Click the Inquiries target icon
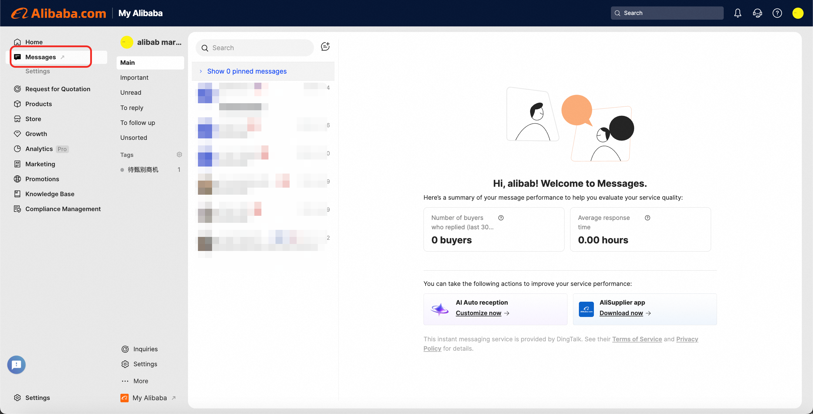Screen dimensions: 813x414 [x=125, y=349]
